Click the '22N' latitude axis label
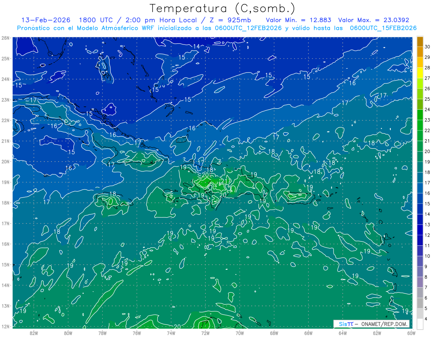The height and width of the screenshot is (338, 437). tap(5, 120)
